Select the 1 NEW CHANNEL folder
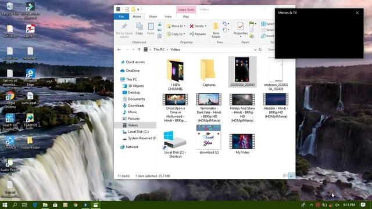This screenshot has width=372, height=209. pos(176,75)
